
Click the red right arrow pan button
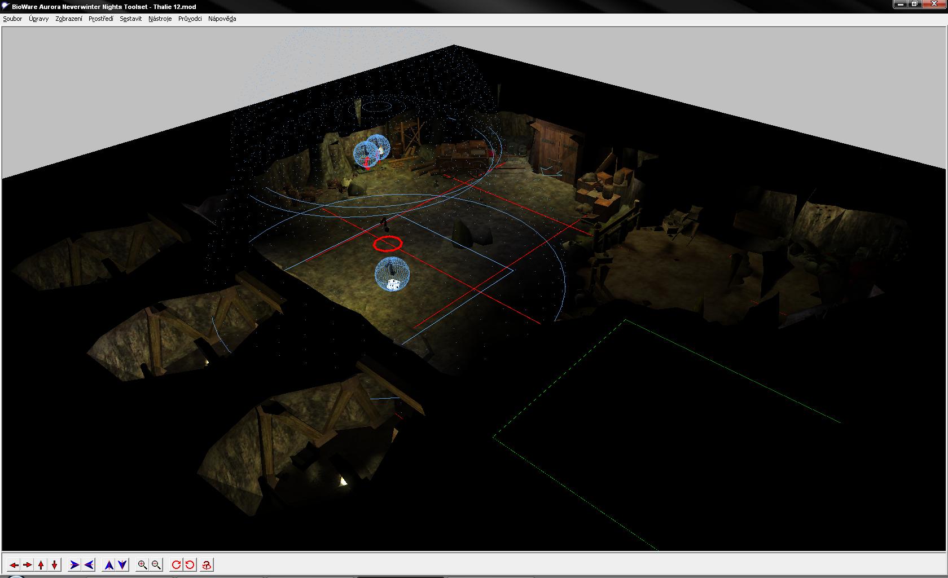click(27, 564)
